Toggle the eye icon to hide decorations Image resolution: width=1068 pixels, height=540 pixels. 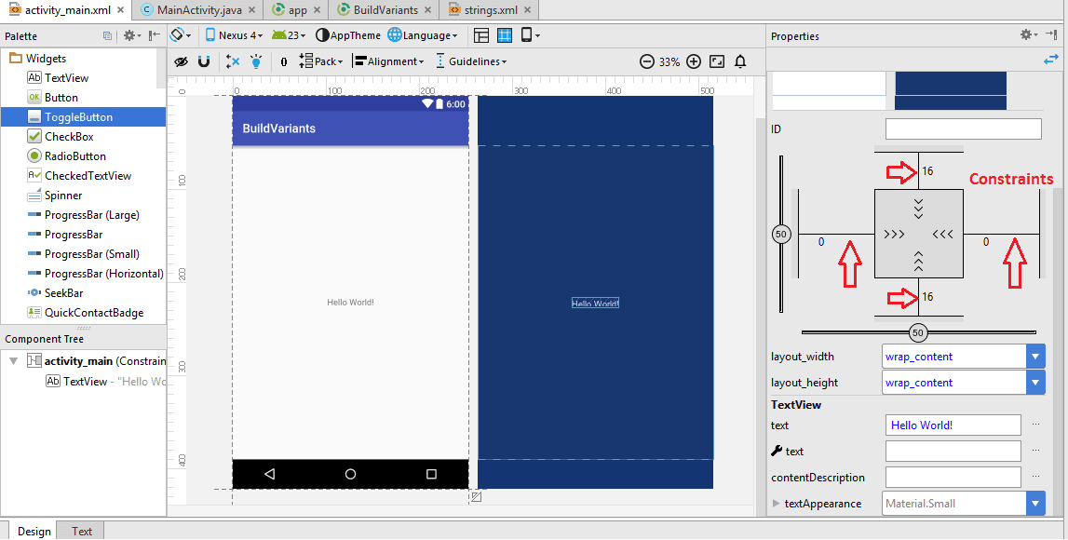click(182, 61)
